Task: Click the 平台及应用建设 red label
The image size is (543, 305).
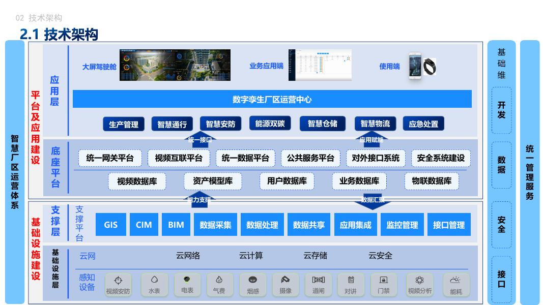Action: tap(35, 128)
